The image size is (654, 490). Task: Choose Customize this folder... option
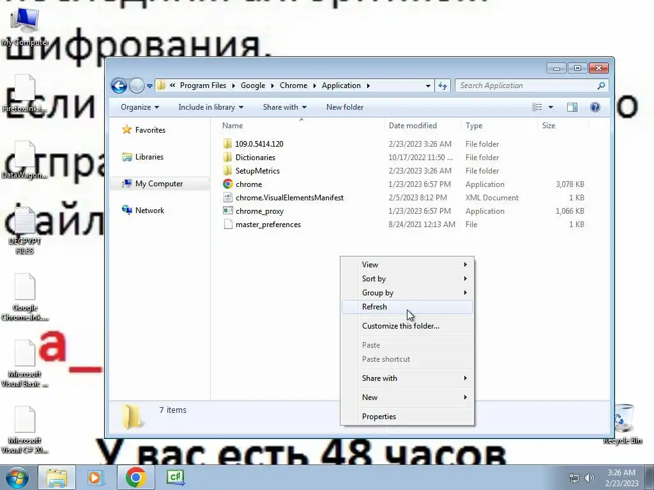coord(407,326)
